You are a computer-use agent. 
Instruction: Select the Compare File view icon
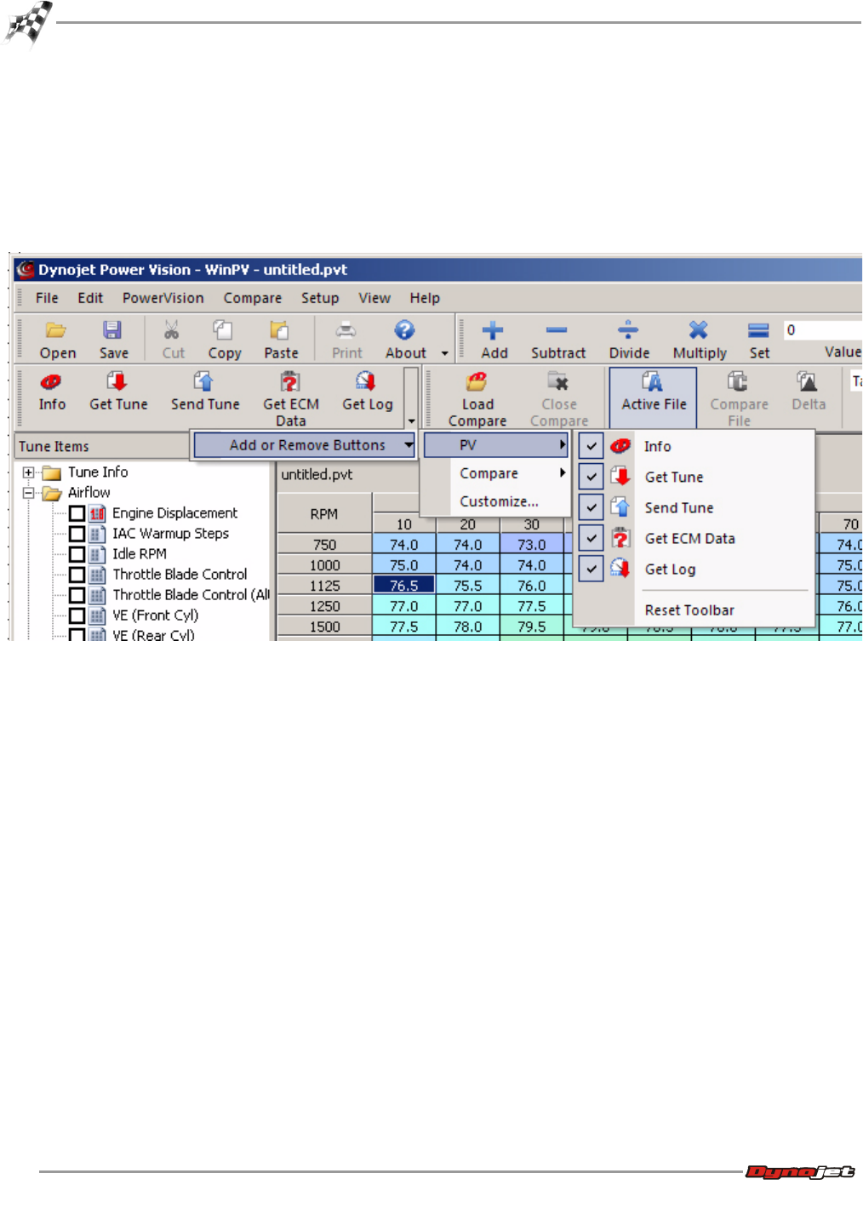click(x=738, y=382)
